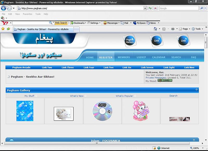Open a new blank browser tab
The height and width of the screenshot is (151, 208).
(76, 29)
